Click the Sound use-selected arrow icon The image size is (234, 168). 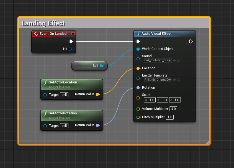(174, 61)
